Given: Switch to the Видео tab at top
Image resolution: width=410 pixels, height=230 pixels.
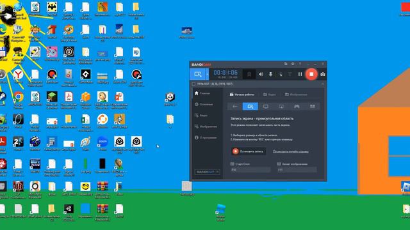Looking at the screenshot, I should 270,95.
